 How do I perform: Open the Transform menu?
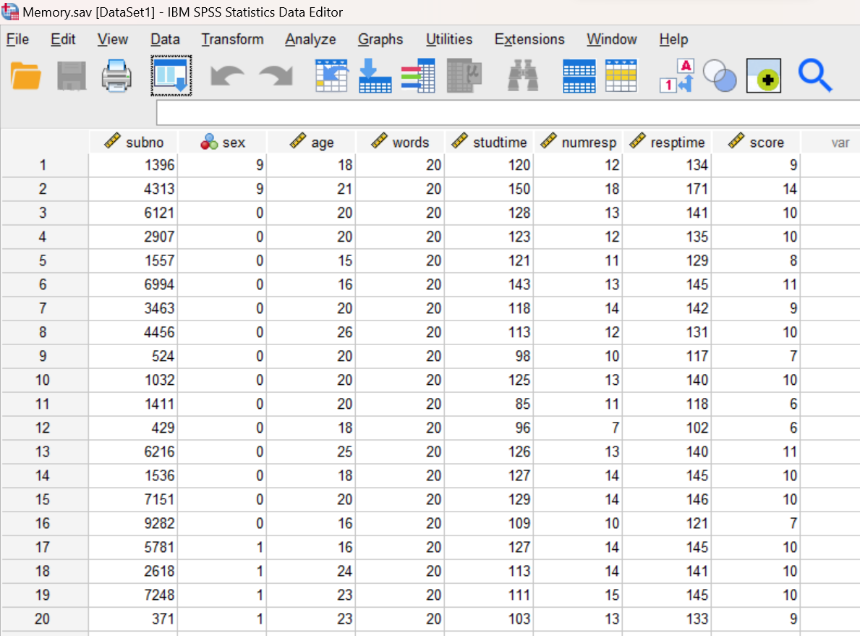233,40
